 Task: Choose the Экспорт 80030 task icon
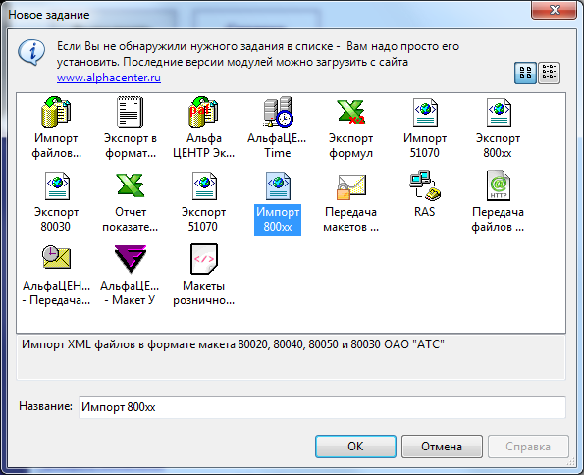[57, 185]
